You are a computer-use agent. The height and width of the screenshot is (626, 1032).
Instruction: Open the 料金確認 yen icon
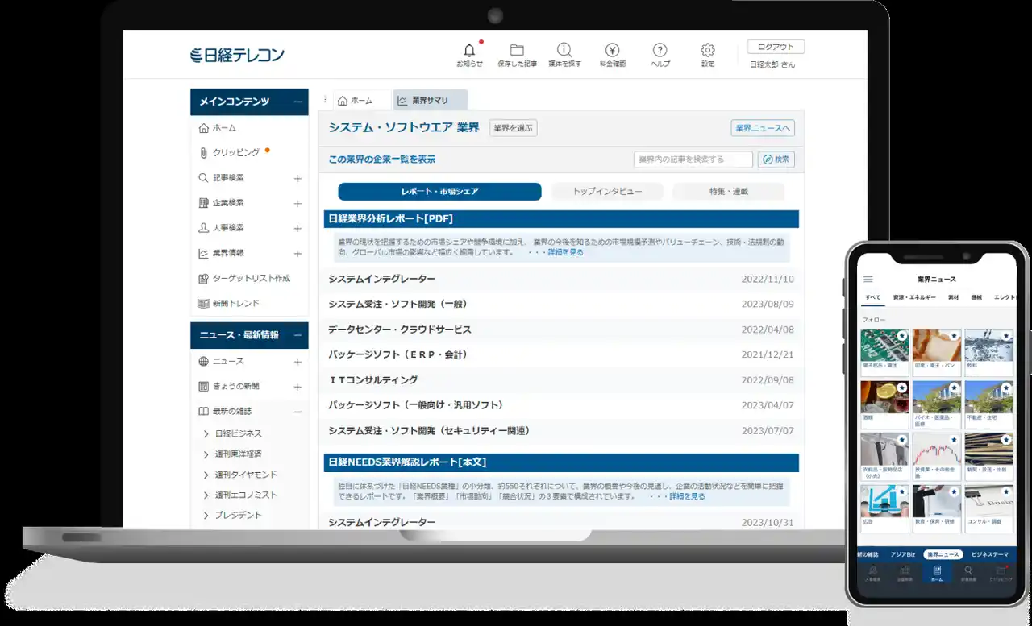pos(612,50)
